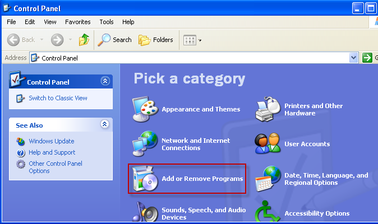Click the Windows Update icon in See Also
Image resolution: width=378 pixels, height=224 pixels.
[x=21, y=142]
